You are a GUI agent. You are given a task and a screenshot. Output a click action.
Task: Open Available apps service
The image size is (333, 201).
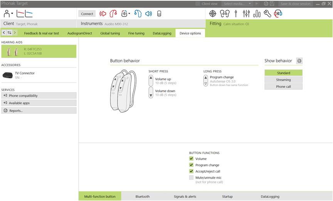(x=39, y=103)
